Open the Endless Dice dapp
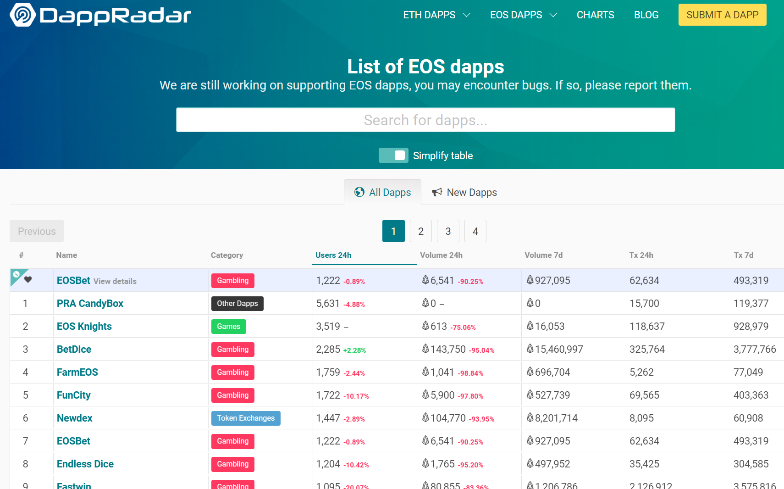The width and height of the screenshot is (784, 489). click(x=85, y=464)
